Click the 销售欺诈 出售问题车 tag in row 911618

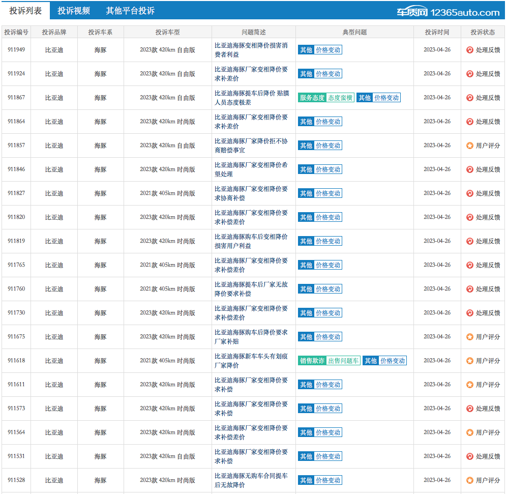click(x=329, y=361)
